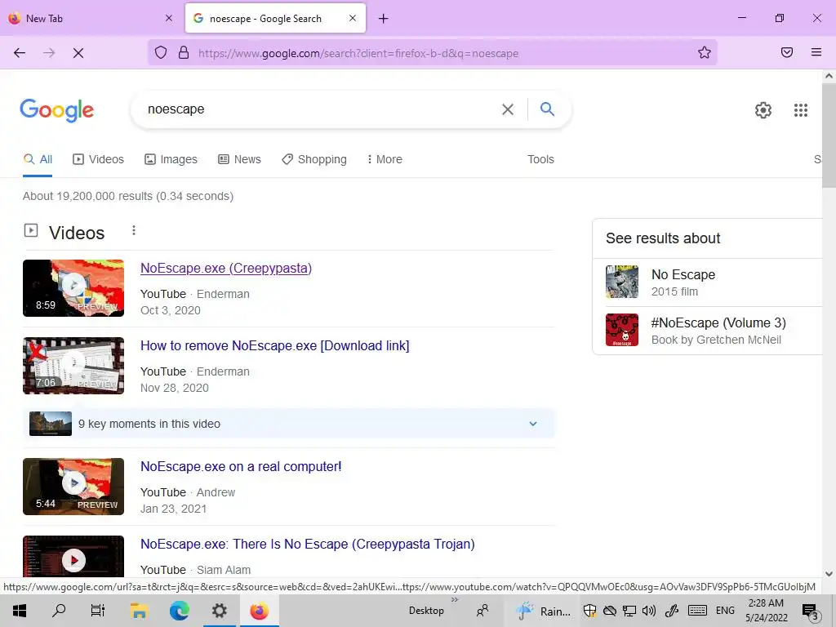Open There Is No Escape Creepypasta Trojan link

[x=308, y=544]
